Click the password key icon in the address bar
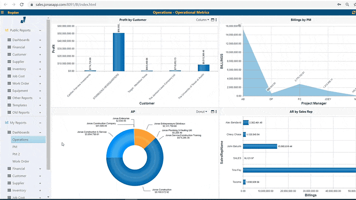This screenshot has height=200, width=356. 339,4
